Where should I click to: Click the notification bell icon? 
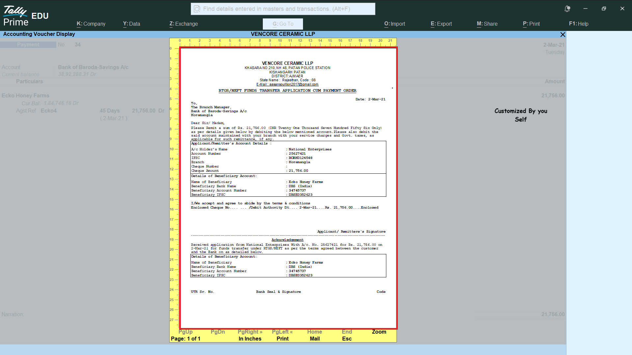click(x=567, y=9)
